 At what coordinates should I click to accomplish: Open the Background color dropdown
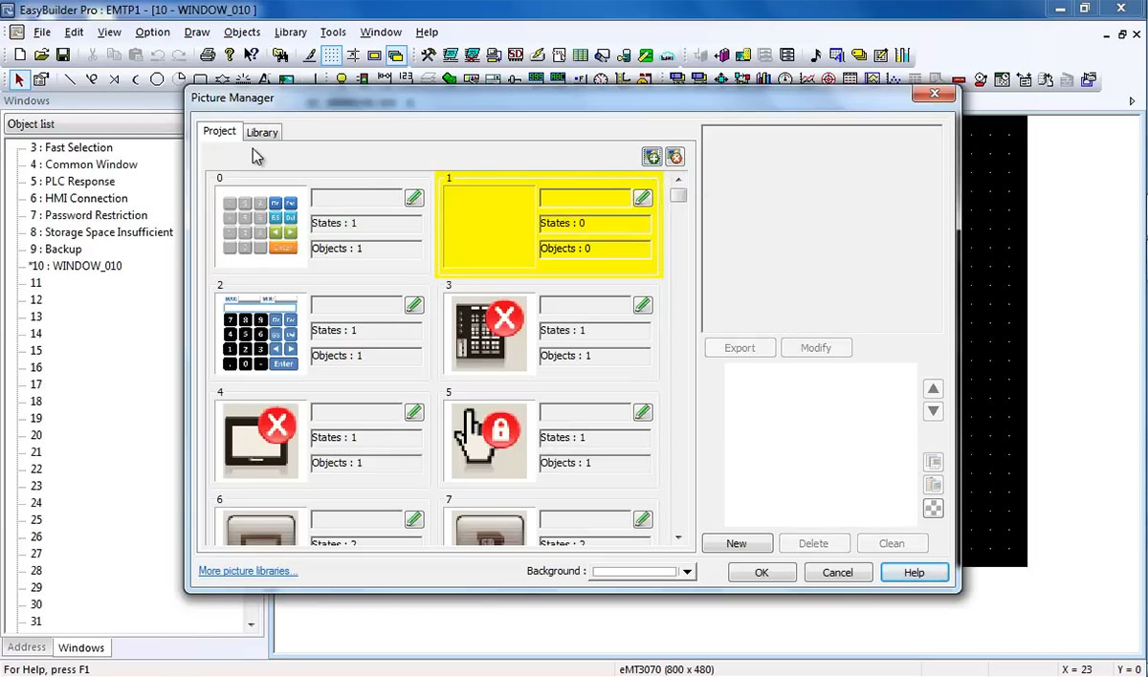coord(687,572)
